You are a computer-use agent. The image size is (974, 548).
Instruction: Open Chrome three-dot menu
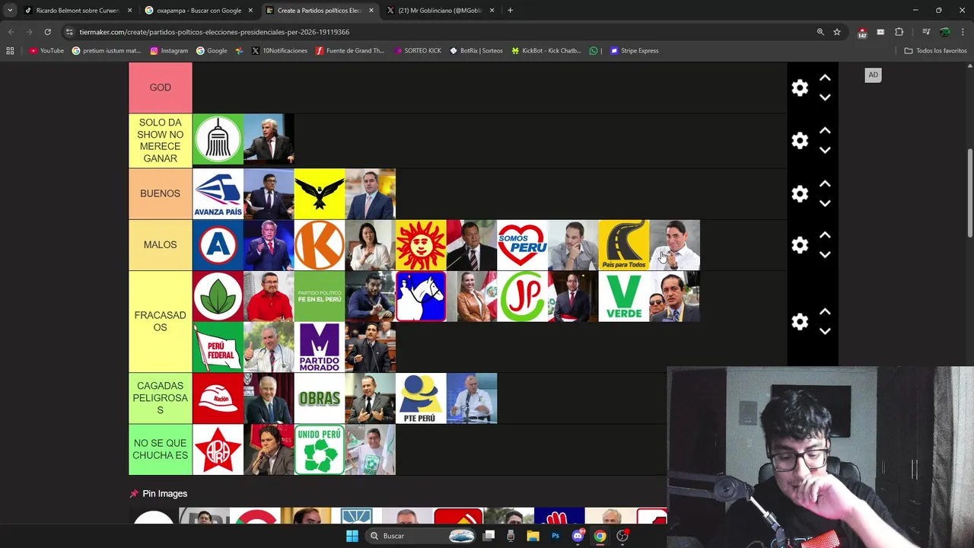click(963, 32)
